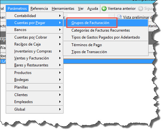Screen dimensions: 166x135
Task: Open the Herramientas menu
Action: (x=63, y=9)
